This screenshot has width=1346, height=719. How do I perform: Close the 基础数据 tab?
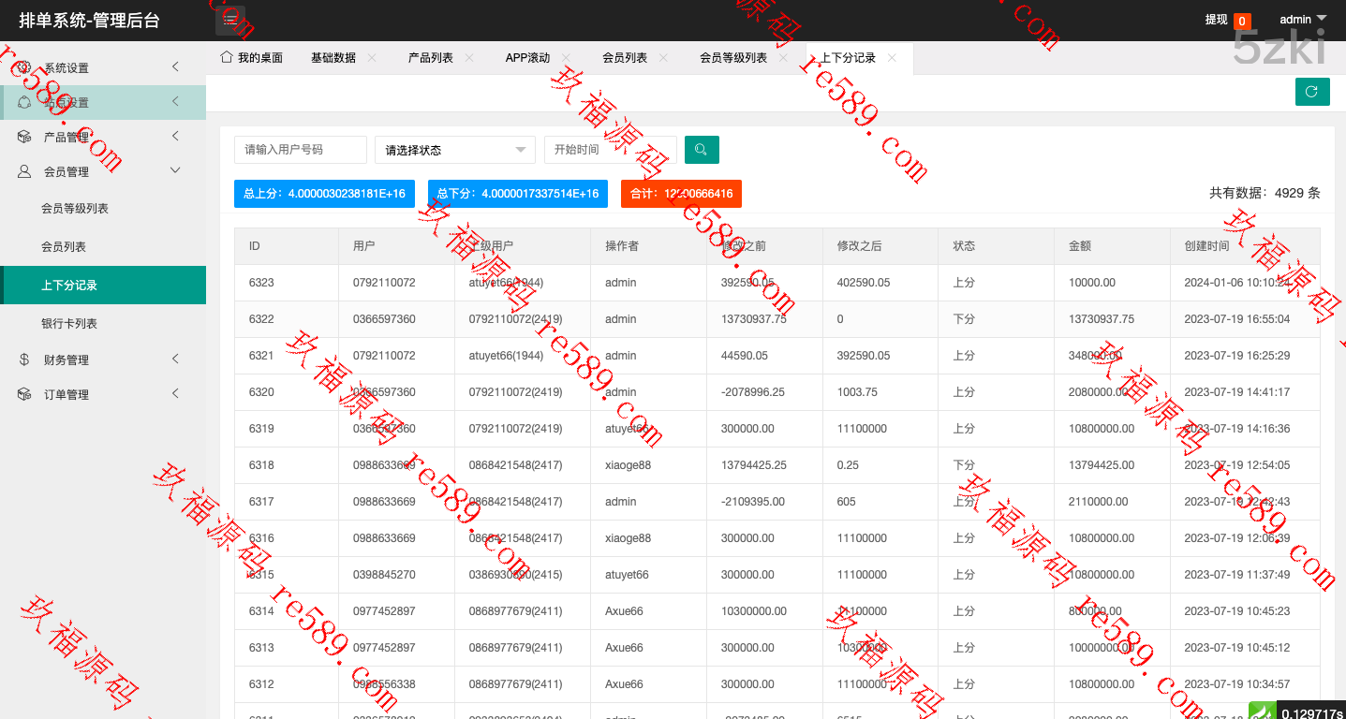point(372,58)
